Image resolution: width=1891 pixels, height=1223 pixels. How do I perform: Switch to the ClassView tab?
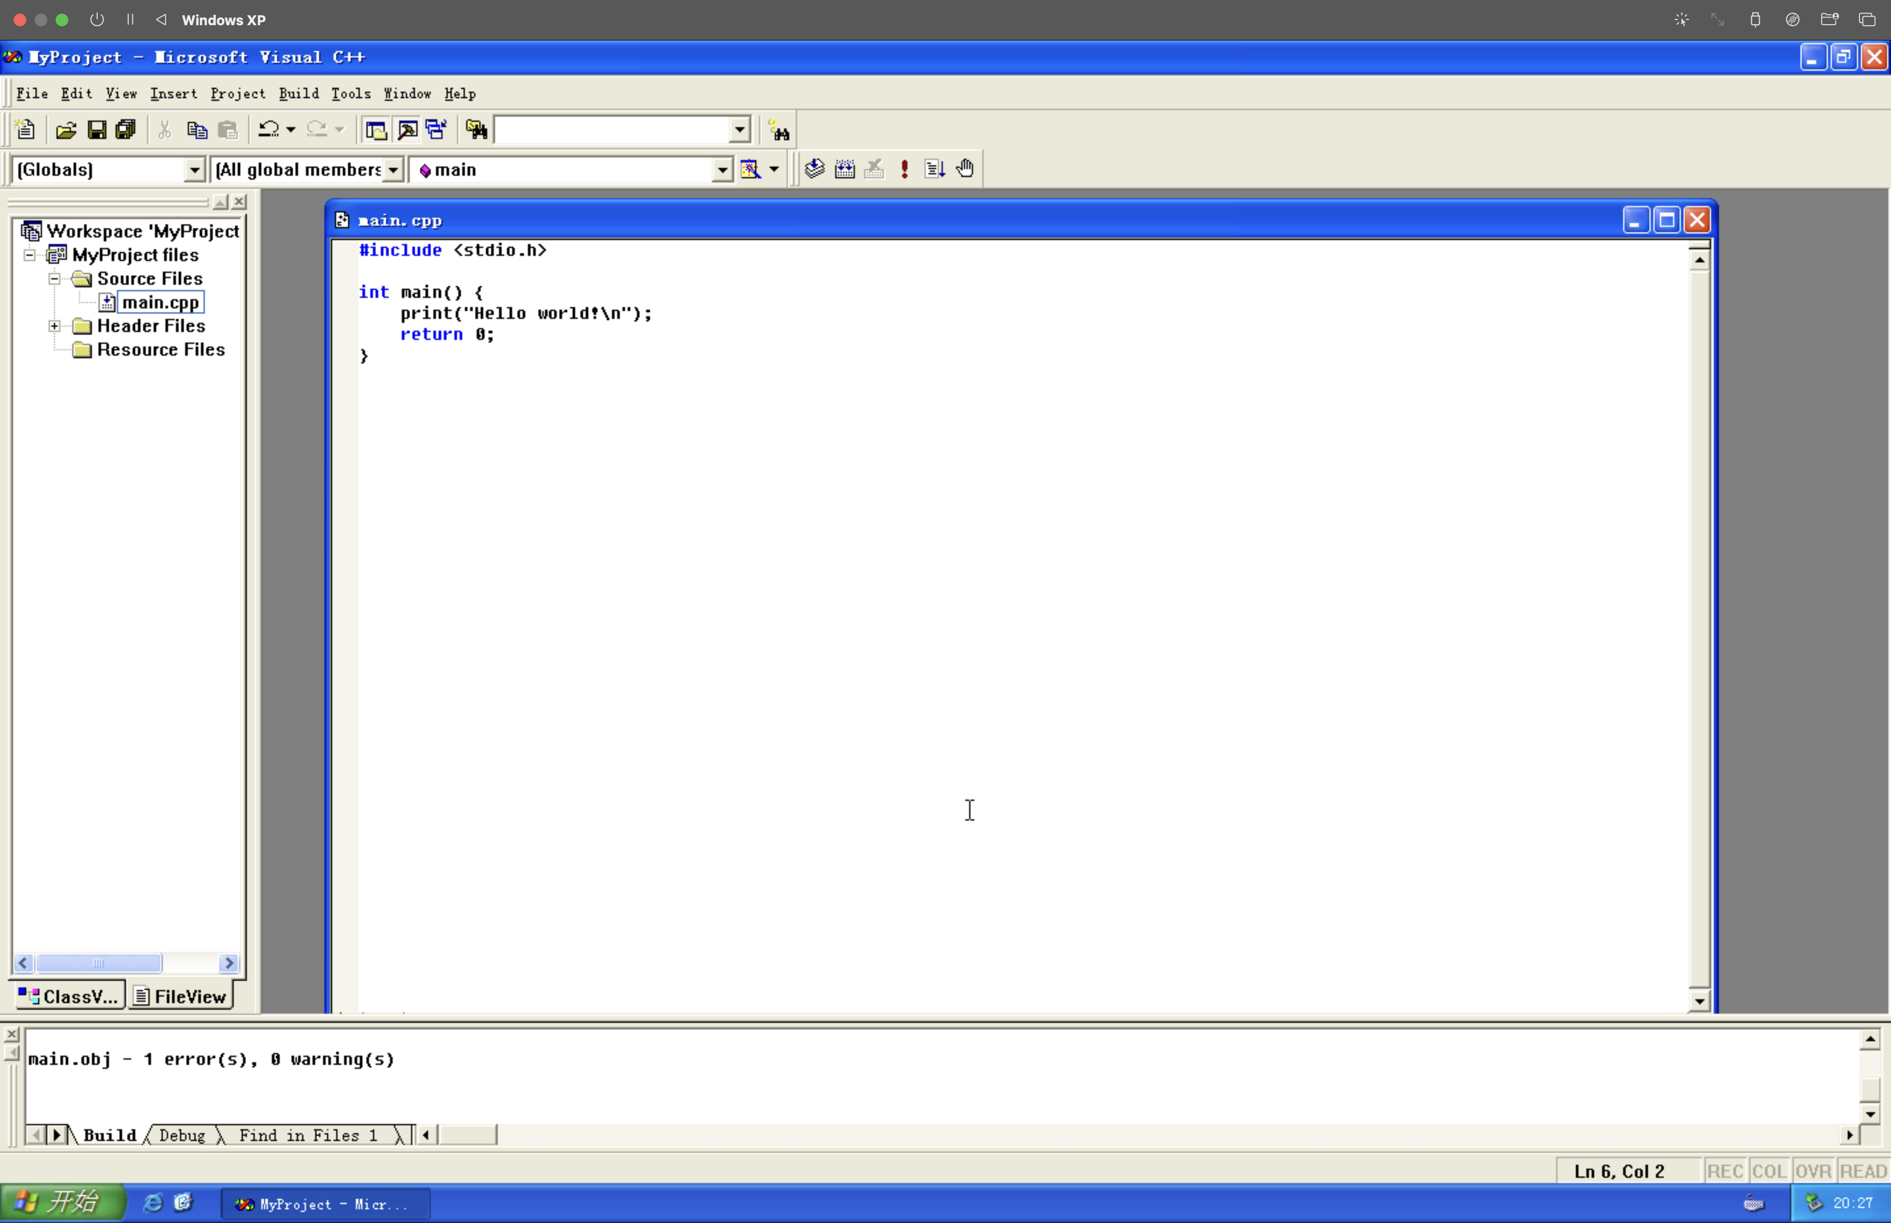pos(68,996)
